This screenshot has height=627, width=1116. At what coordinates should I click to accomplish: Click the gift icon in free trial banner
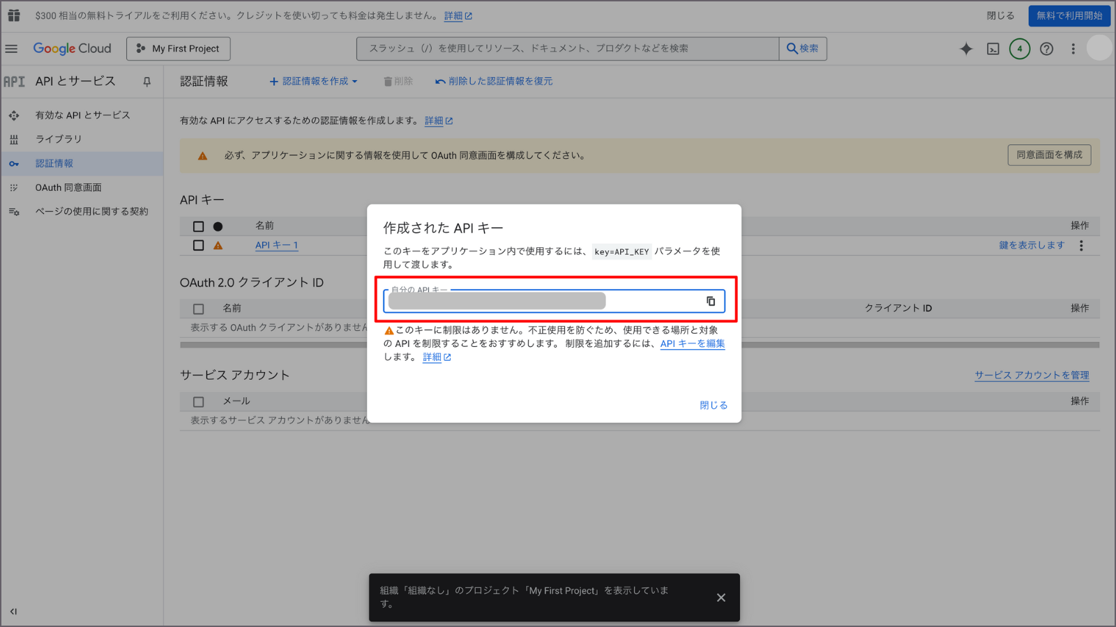click(x=14, y=15)
